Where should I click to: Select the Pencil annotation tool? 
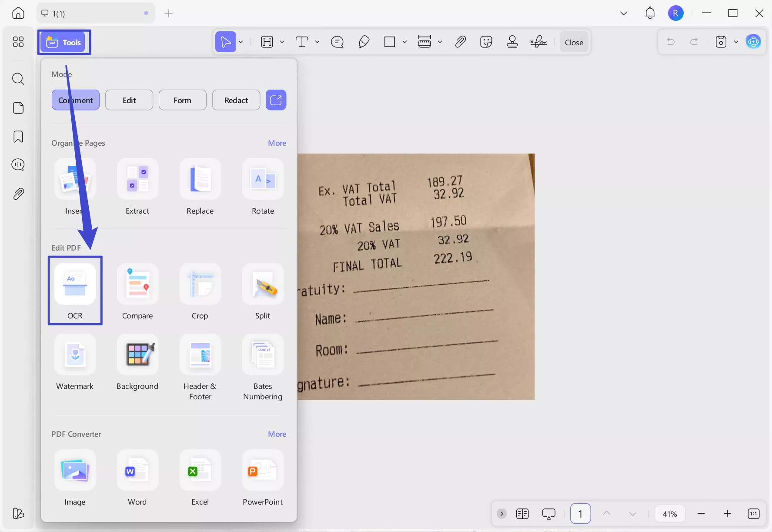[x=364, y=42]
